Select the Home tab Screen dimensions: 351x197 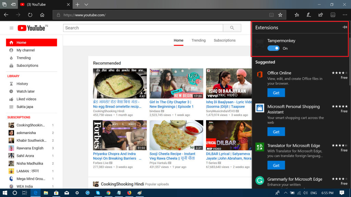point(178,40)
